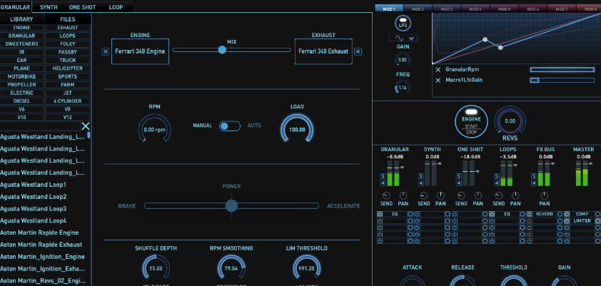Screen dimensions: 601x286
Task: Select the MOD 2 tab
Action: click(418, 9)
